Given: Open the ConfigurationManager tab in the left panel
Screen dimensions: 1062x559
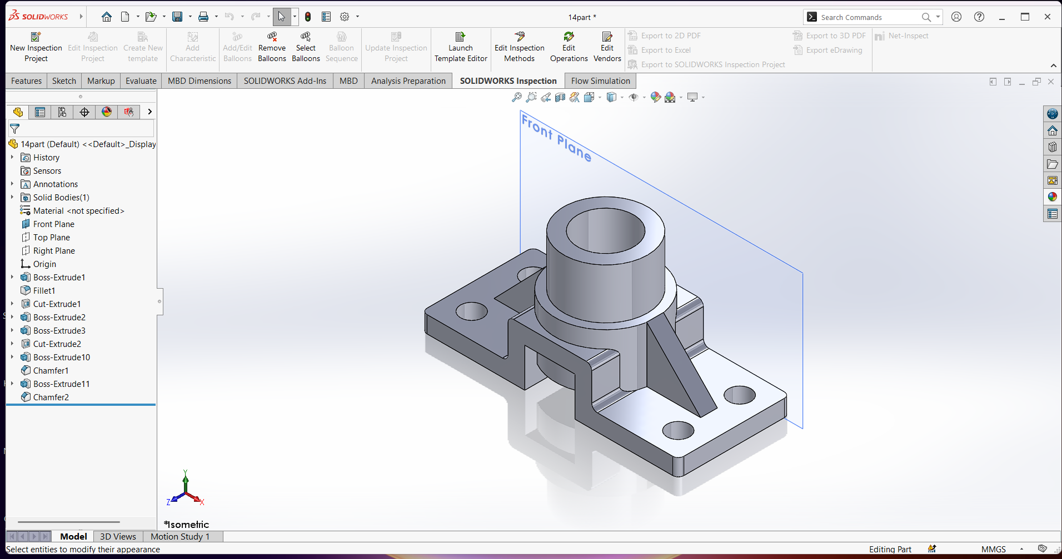Looking at the screenshot, I should [62, 112].
